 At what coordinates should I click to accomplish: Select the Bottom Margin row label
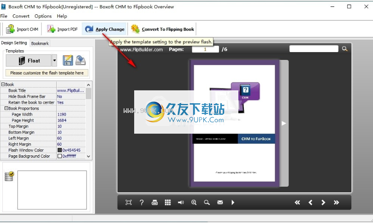pyautogui.click(x=21, y=132)
